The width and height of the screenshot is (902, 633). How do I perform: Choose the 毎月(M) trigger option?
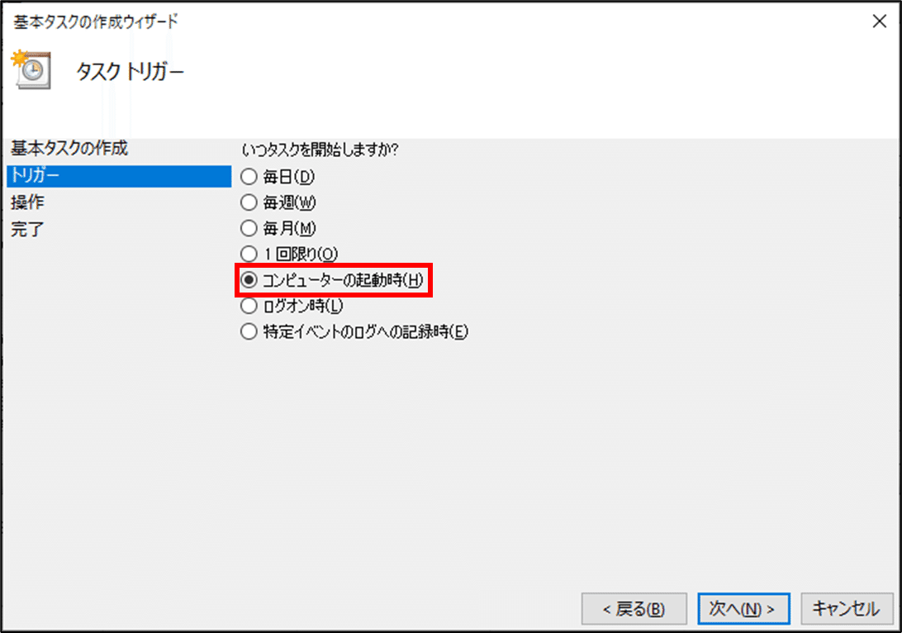pos(278,228)
